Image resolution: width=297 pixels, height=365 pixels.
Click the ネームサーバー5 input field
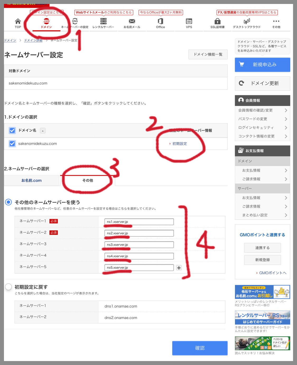click(x=139, y=267)
